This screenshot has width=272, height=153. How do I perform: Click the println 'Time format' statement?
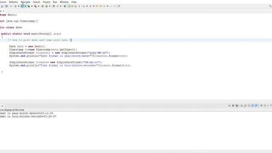[70, 65]
